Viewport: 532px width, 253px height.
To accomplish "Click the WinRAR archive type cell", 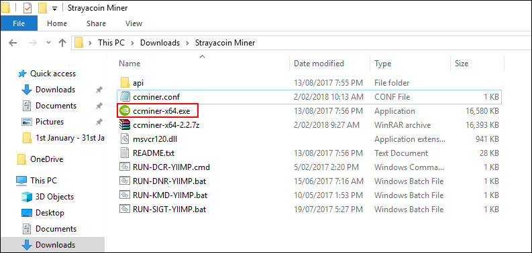I will click(403, 125).
